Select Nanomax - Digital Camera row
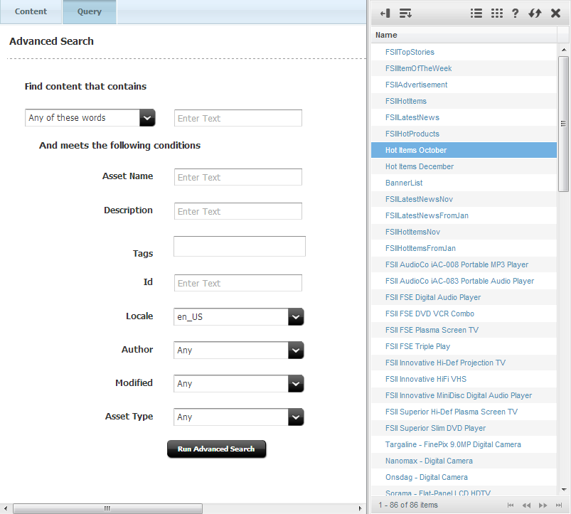The image size is (571, 514). pyautogui.click(x=464, y=461)
